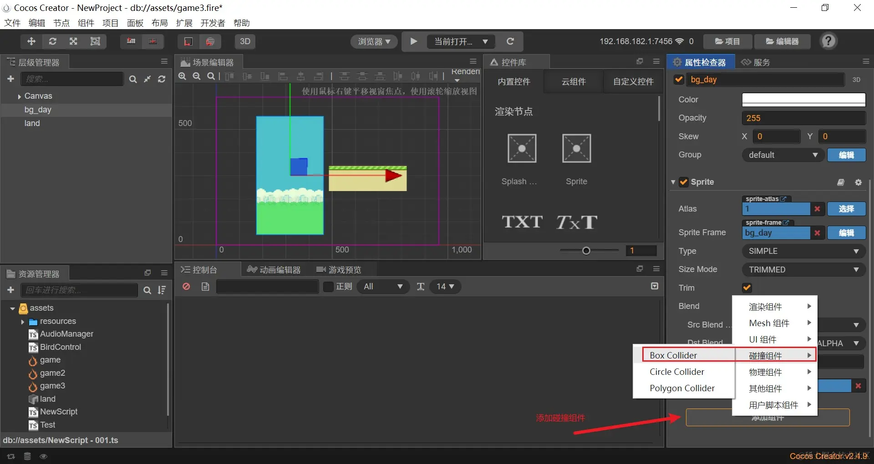Choose Box Collider from submenu
Image resolution: width=874 pixels, height=464 pixels.
click(x=684, y=355)
